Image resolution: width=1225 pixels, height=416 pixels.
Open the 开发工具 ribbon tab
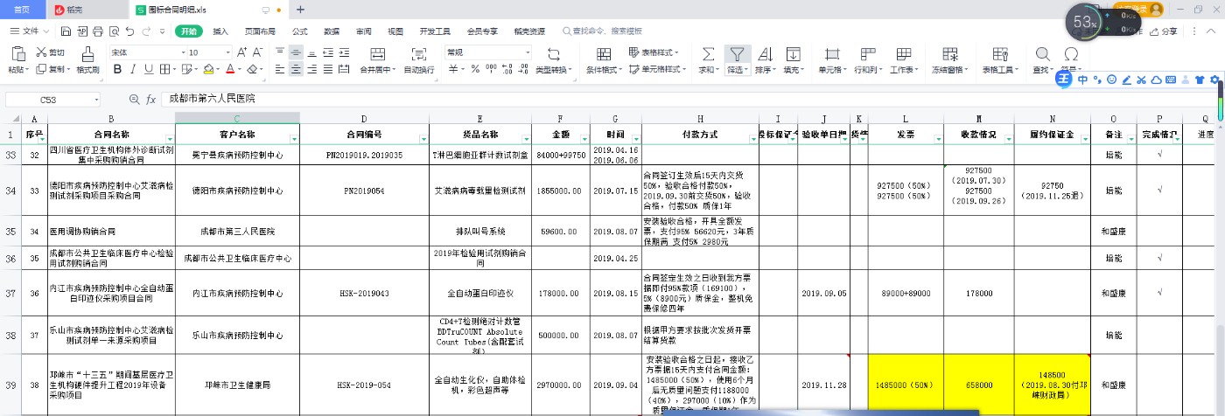point(435,31)
